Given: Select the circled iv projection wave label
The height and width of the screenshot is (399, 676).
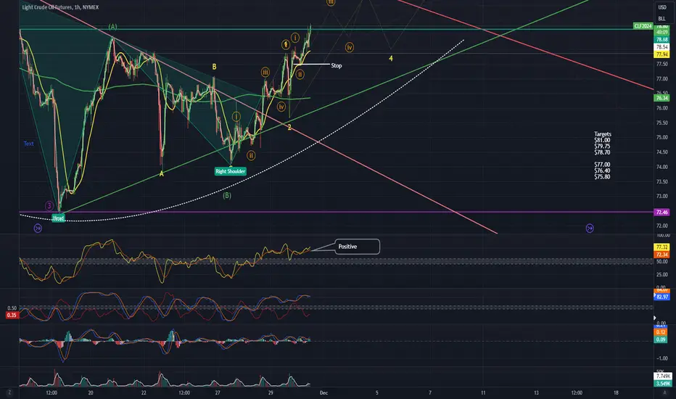Looking at the screenshot, I should 350,47.
